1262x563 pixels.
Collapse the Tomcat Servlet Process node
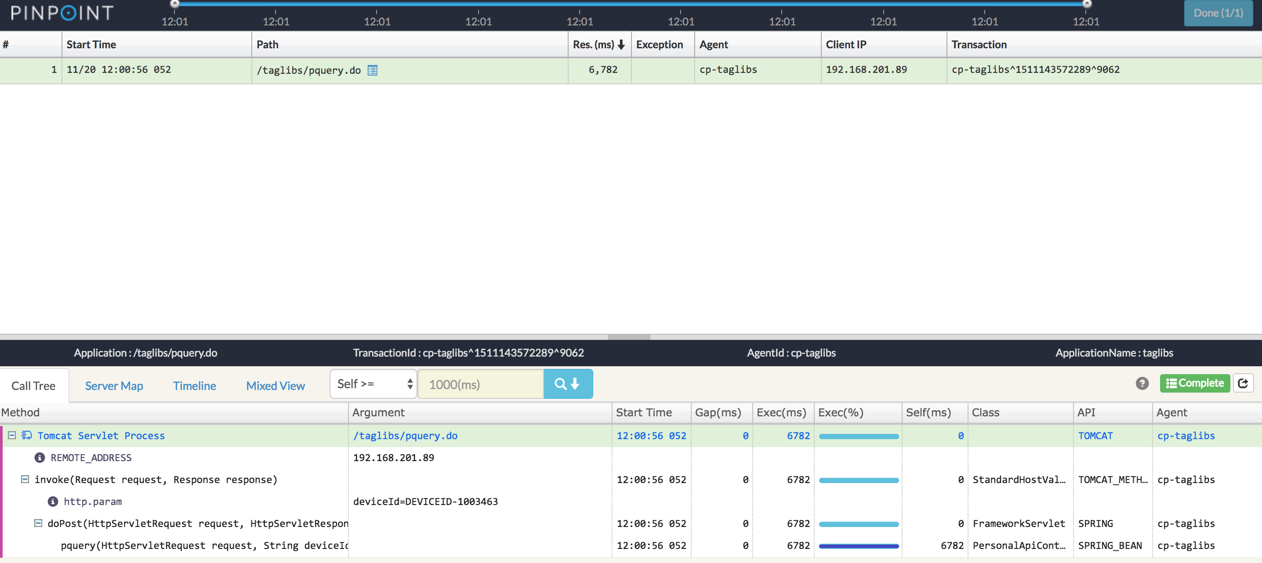12,435
